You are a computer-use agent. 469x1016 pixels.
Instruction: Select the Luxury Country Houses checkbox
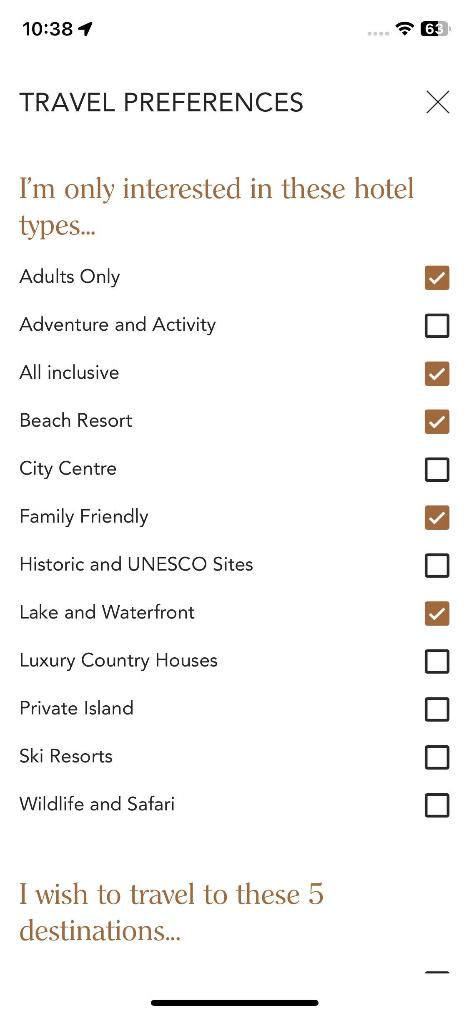[x=437, y=661]
